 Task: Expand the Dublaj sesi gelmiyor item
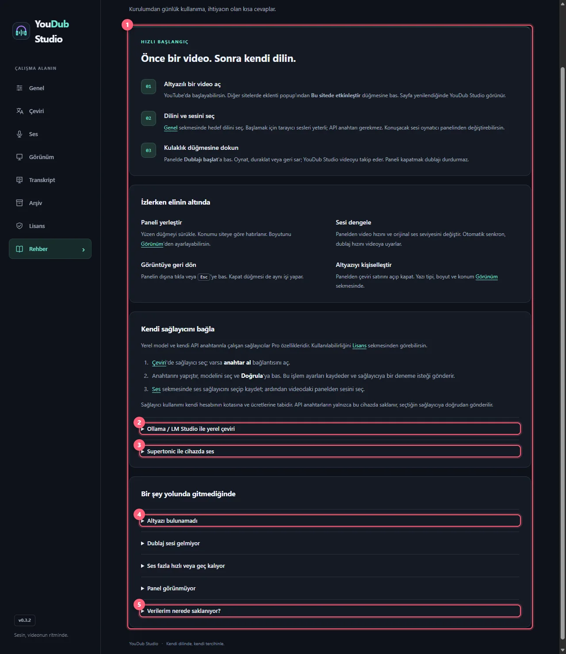pos(330,543)
